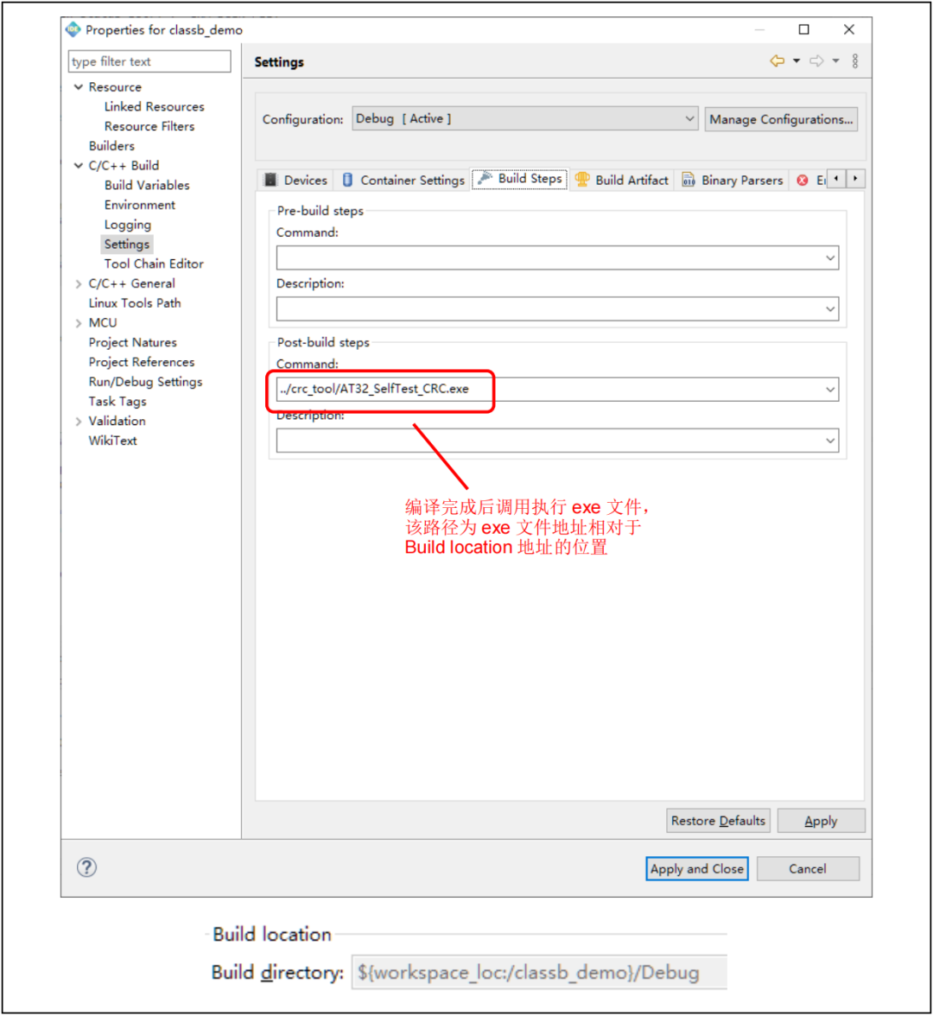This screenshot has height=1016, width=933.
Task: Select Linux Tools Path item
Action: coord(135,303)
